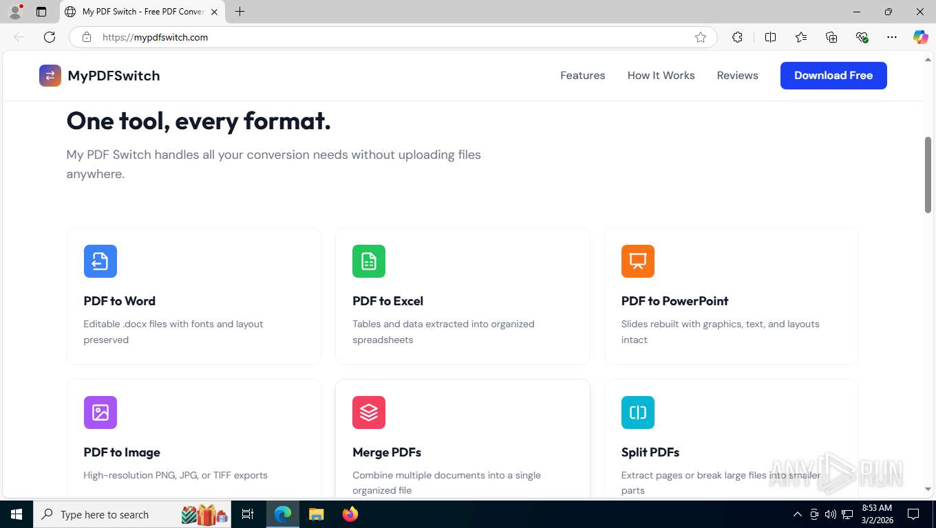
Task: Open the browser profile icon
Action: pos(15,12)
